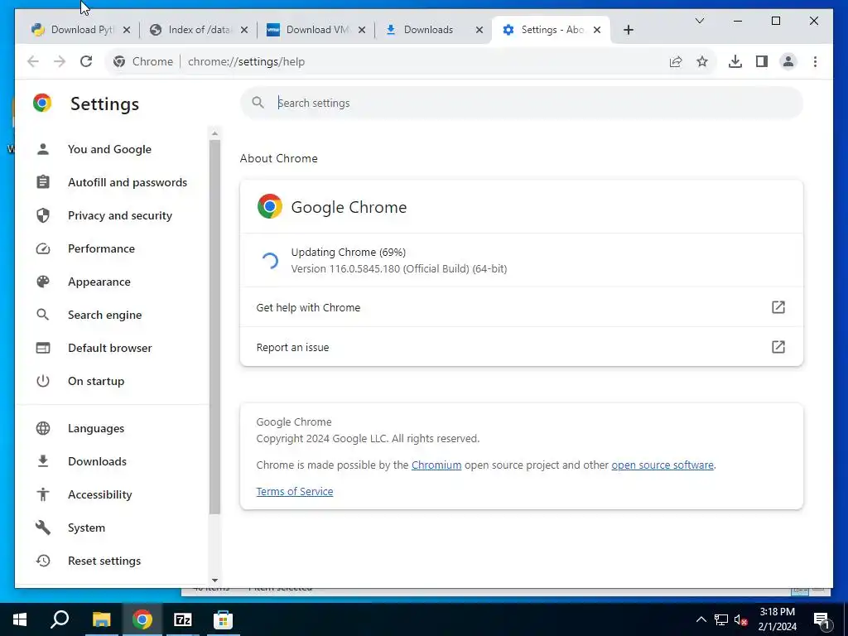
Task: Open File Explorer from taskbar
Action: 101,619
